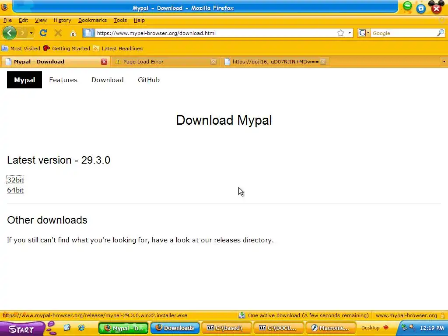Launch the Show Desktop quick launch icon
The height and width of the screenshot is (336, 448).
coord(67,328)
